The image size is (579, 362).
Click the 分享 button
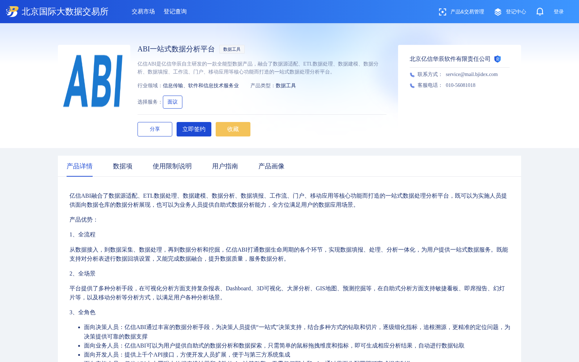click(x=155, y=129)
